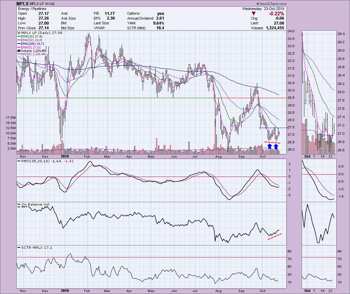Viewport: 350px width, 294px height.
Task: Click the High value 27.26
Action: (x=44, y=18)
